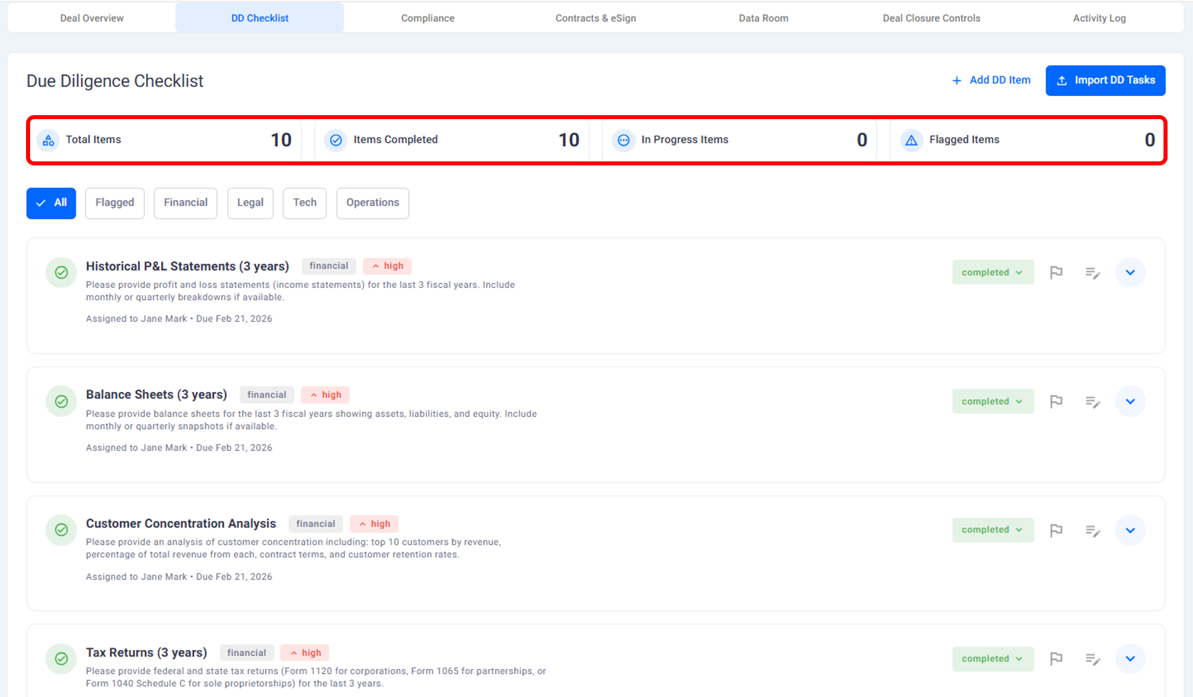Toggle the check circle for Balance Sheets
The image size is (1193, 697).
click(61, 401)
